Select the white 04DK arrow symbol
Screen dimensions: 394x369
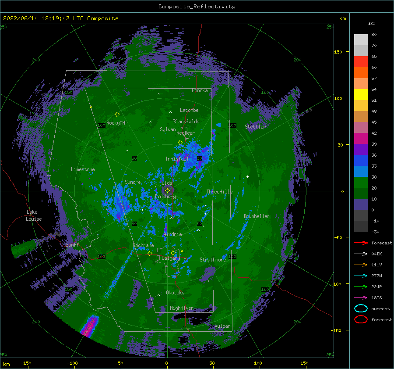coord(361,254)
